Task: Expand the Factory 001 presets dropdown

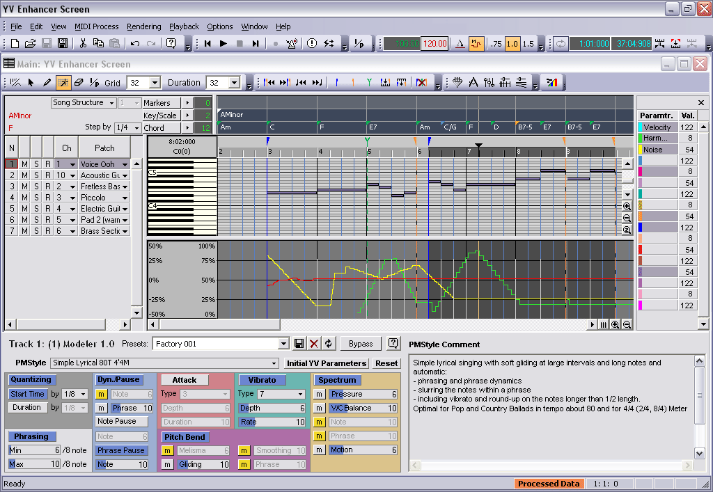Action: pyautogui.click(x=284, y=343)
